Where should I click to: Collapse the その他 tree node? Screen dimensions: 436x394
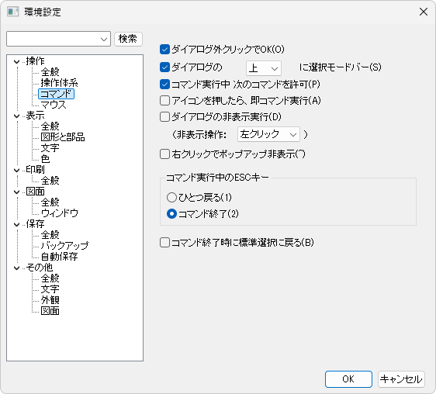(x=17, y=268)
